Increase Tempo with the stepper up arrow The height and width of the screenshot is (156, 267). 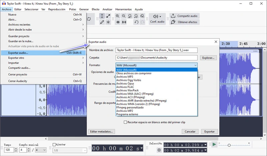coord(16,149)
